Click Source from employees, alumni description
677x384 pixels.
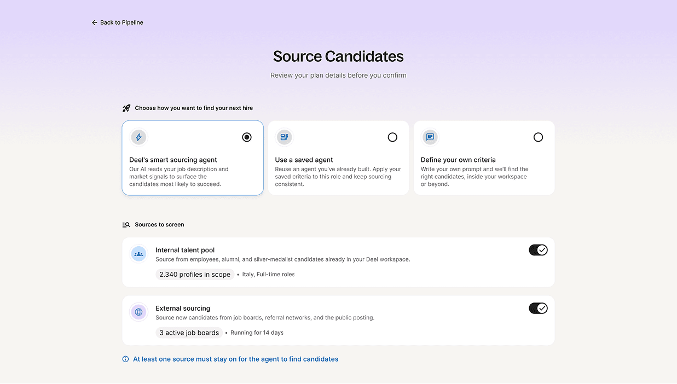point(283,259)
